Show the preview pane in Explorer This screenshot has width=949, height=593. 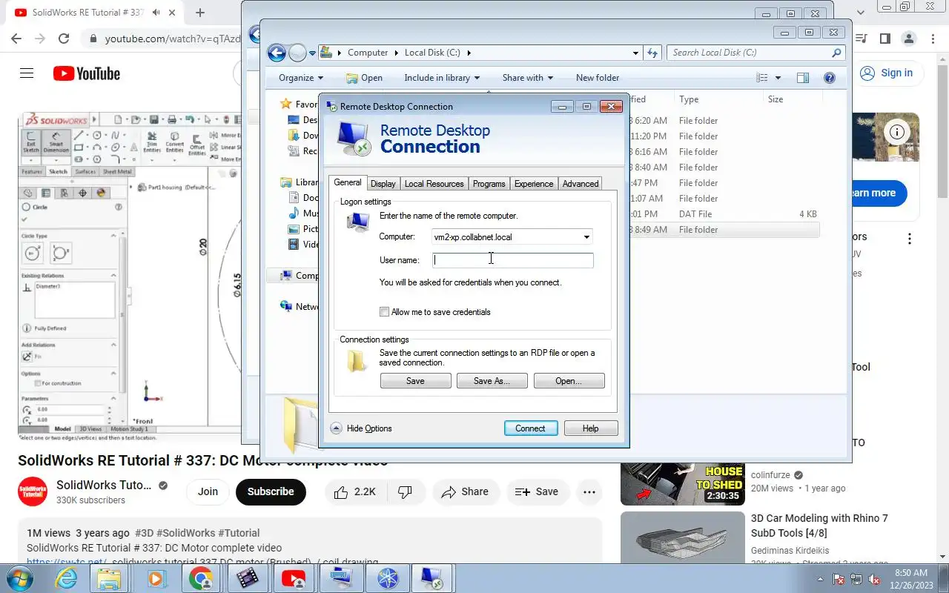[x=802, y=78]
